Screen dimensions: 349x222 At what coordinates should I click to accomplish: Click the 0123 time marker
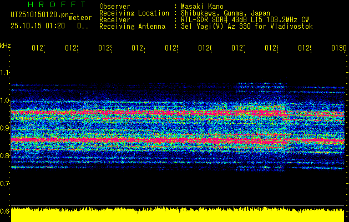tap(105, 48)
